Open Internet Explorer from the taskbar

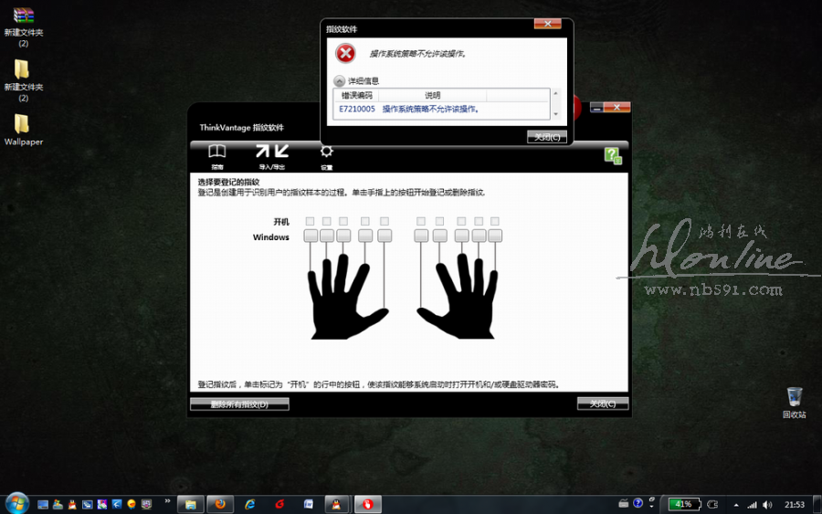click(x=249, y=504)
